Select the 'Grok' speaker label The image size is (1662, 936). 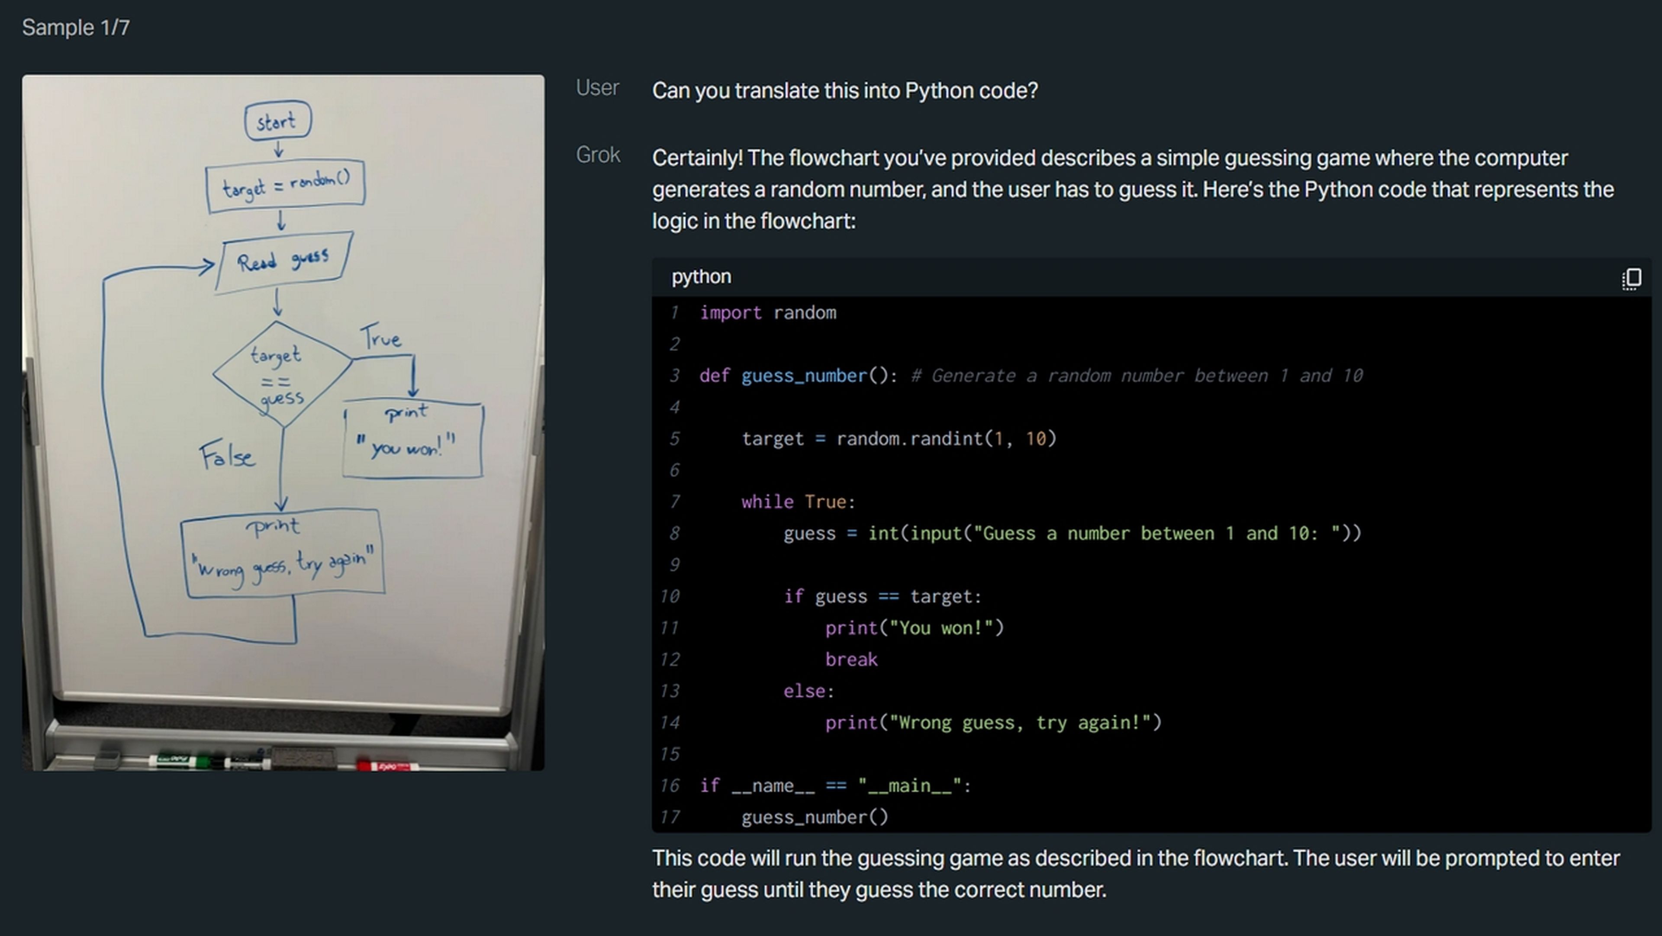[x=597, y=155]
